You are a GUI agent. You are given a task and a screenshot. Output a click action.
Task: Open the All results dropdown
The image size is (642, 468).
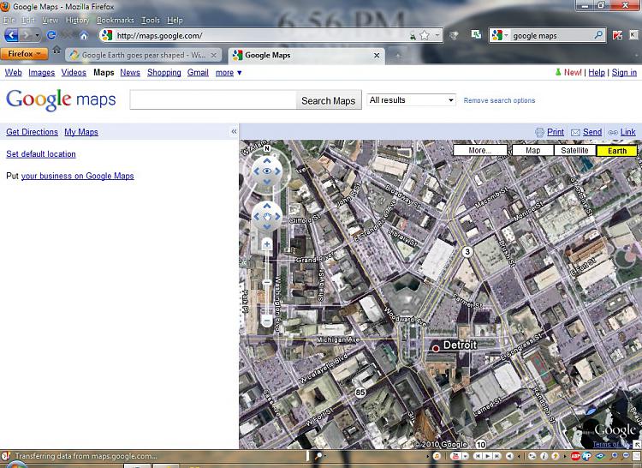[x=411, y=100]
